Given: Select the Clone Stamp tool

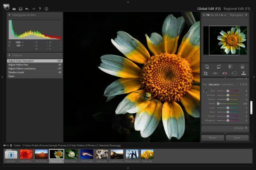Looking at the screenshot, I should [244, 73].
